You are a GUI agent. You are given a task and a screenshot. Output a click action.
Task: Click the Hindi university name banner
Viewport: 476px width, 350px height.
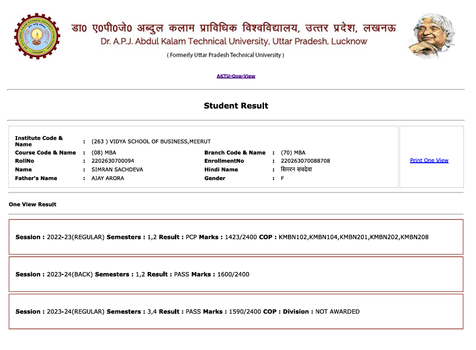tap(234, 27)
